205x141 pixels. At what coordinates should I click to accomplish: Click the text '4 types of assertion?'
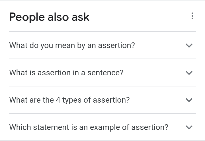click(x=93, y=100)
